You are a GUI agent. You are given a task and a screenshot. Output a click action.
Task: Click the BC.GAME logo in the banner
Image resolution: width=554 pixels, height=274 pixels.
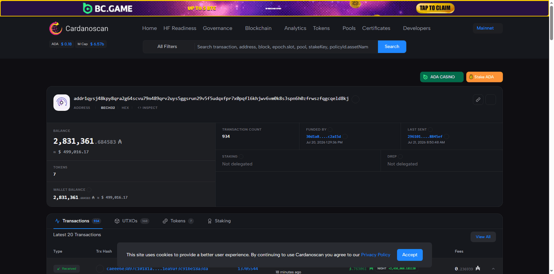click(x=108, y=8)
